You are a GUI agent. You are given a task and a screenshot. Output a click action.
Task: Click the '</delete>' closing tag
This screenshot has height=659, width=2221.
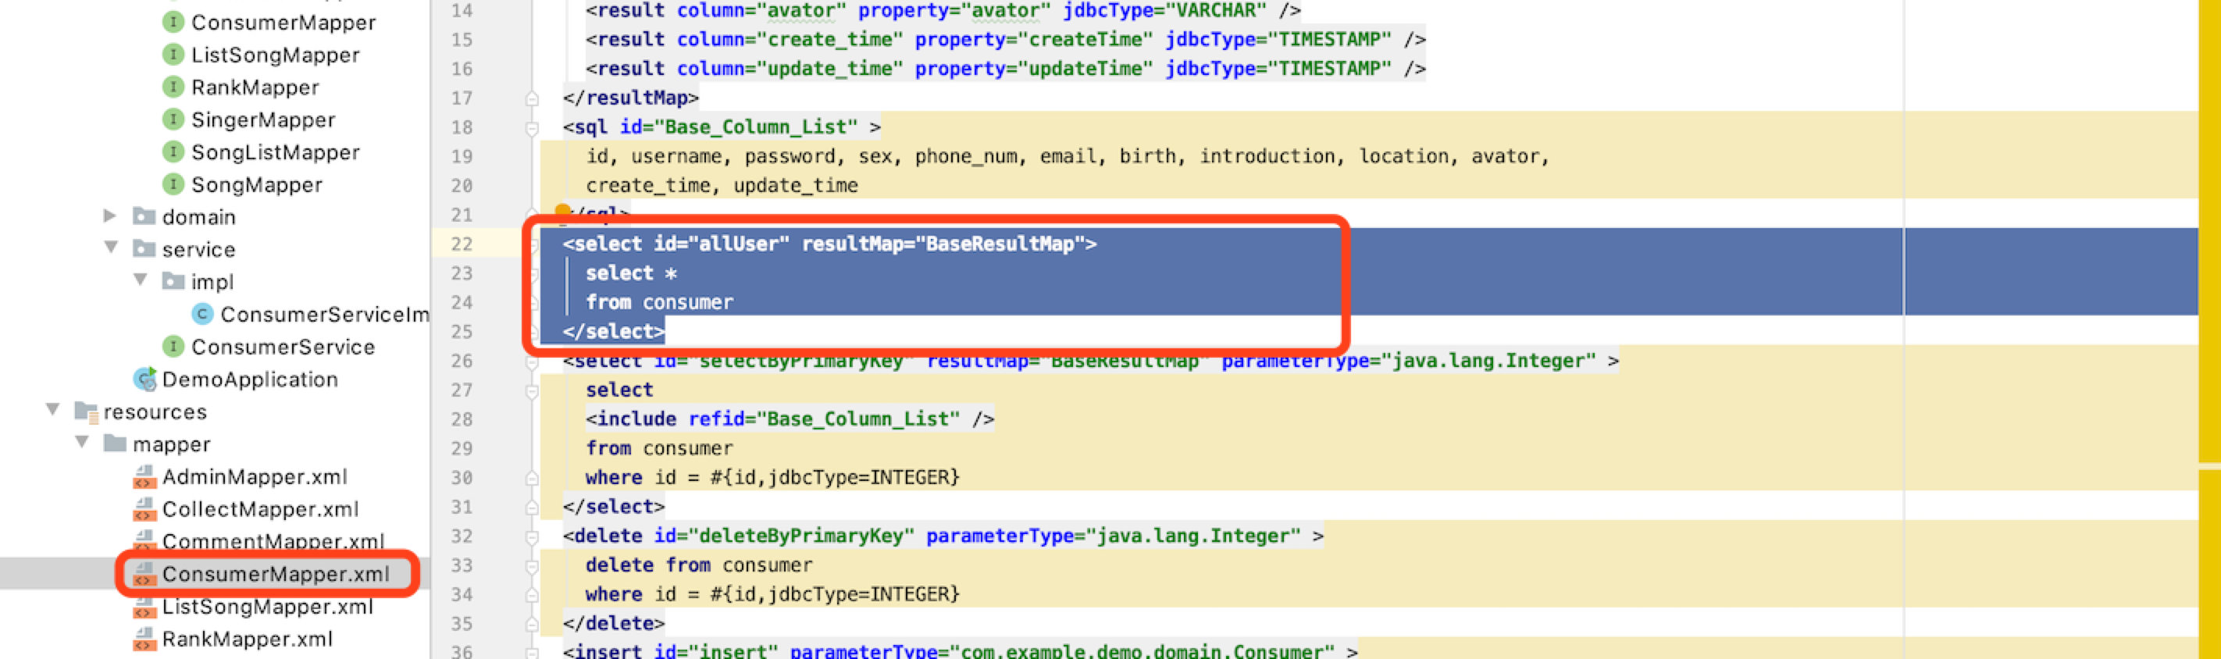click(x=613, y=623)
